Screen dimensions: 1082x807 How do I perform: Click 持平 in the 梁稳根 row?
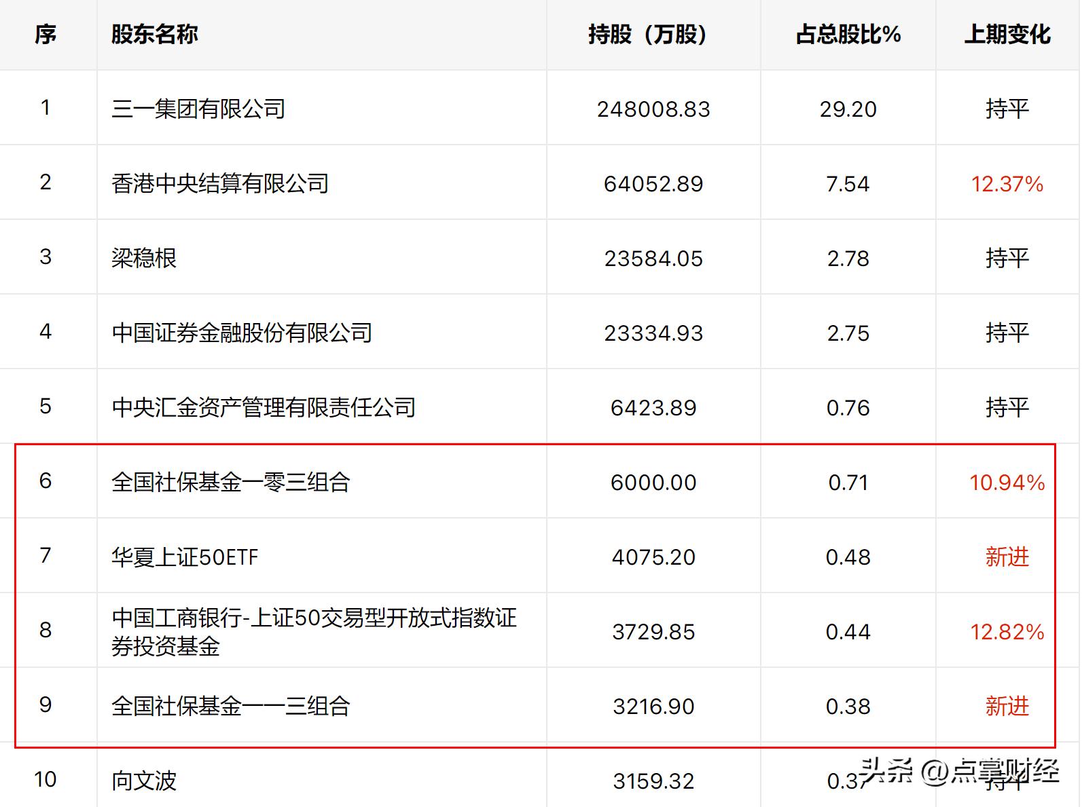(x=1007, y=258)
